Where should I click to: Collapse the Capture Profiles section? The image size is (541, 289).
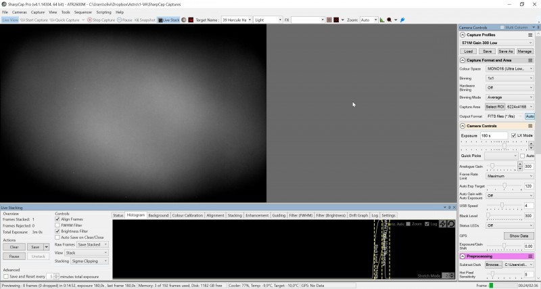point(463,35)
